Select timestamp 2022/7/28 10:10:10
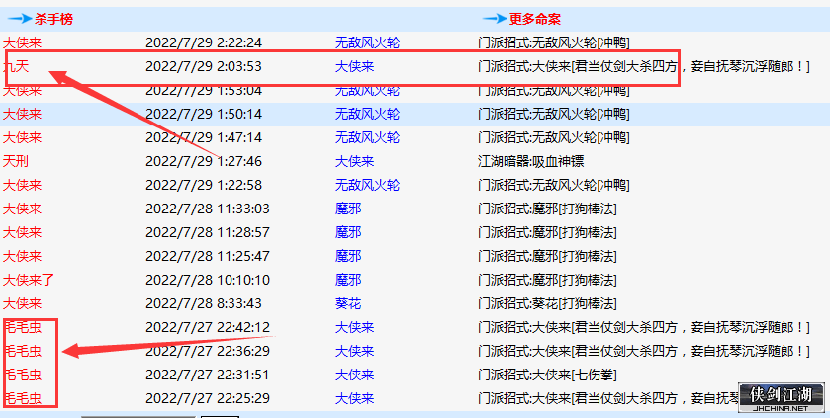Image resolution: width=830 pixels, height=418 pixels. pyautogui.click(x=208, y=280)
